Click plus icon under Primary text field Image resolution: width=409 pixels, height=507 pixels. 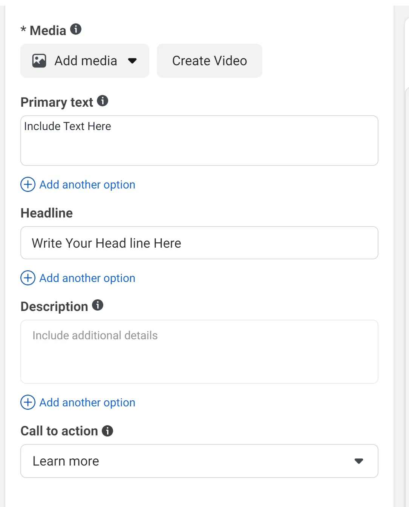click(28, 184)
